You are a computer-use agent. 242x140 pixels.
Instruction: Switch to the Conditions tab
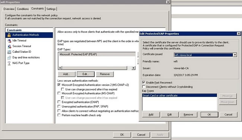(23, 9)
